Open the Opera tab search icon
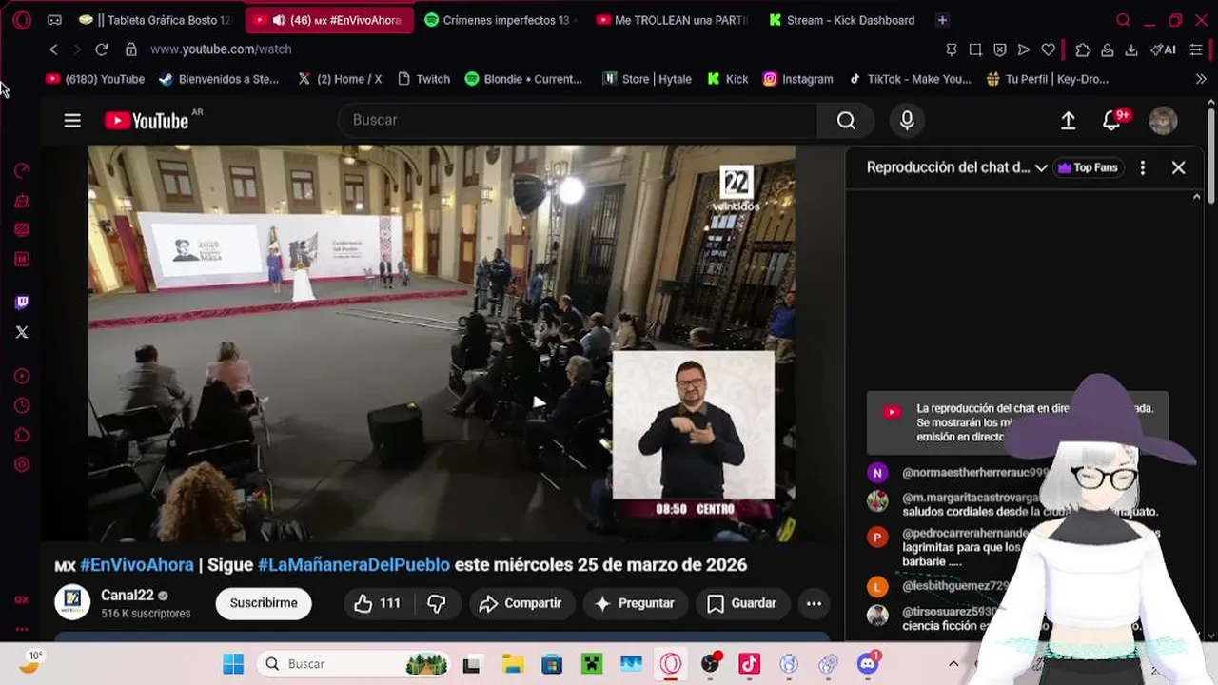The width and height of the screenshot is (1218, 685). point(1123,20)
